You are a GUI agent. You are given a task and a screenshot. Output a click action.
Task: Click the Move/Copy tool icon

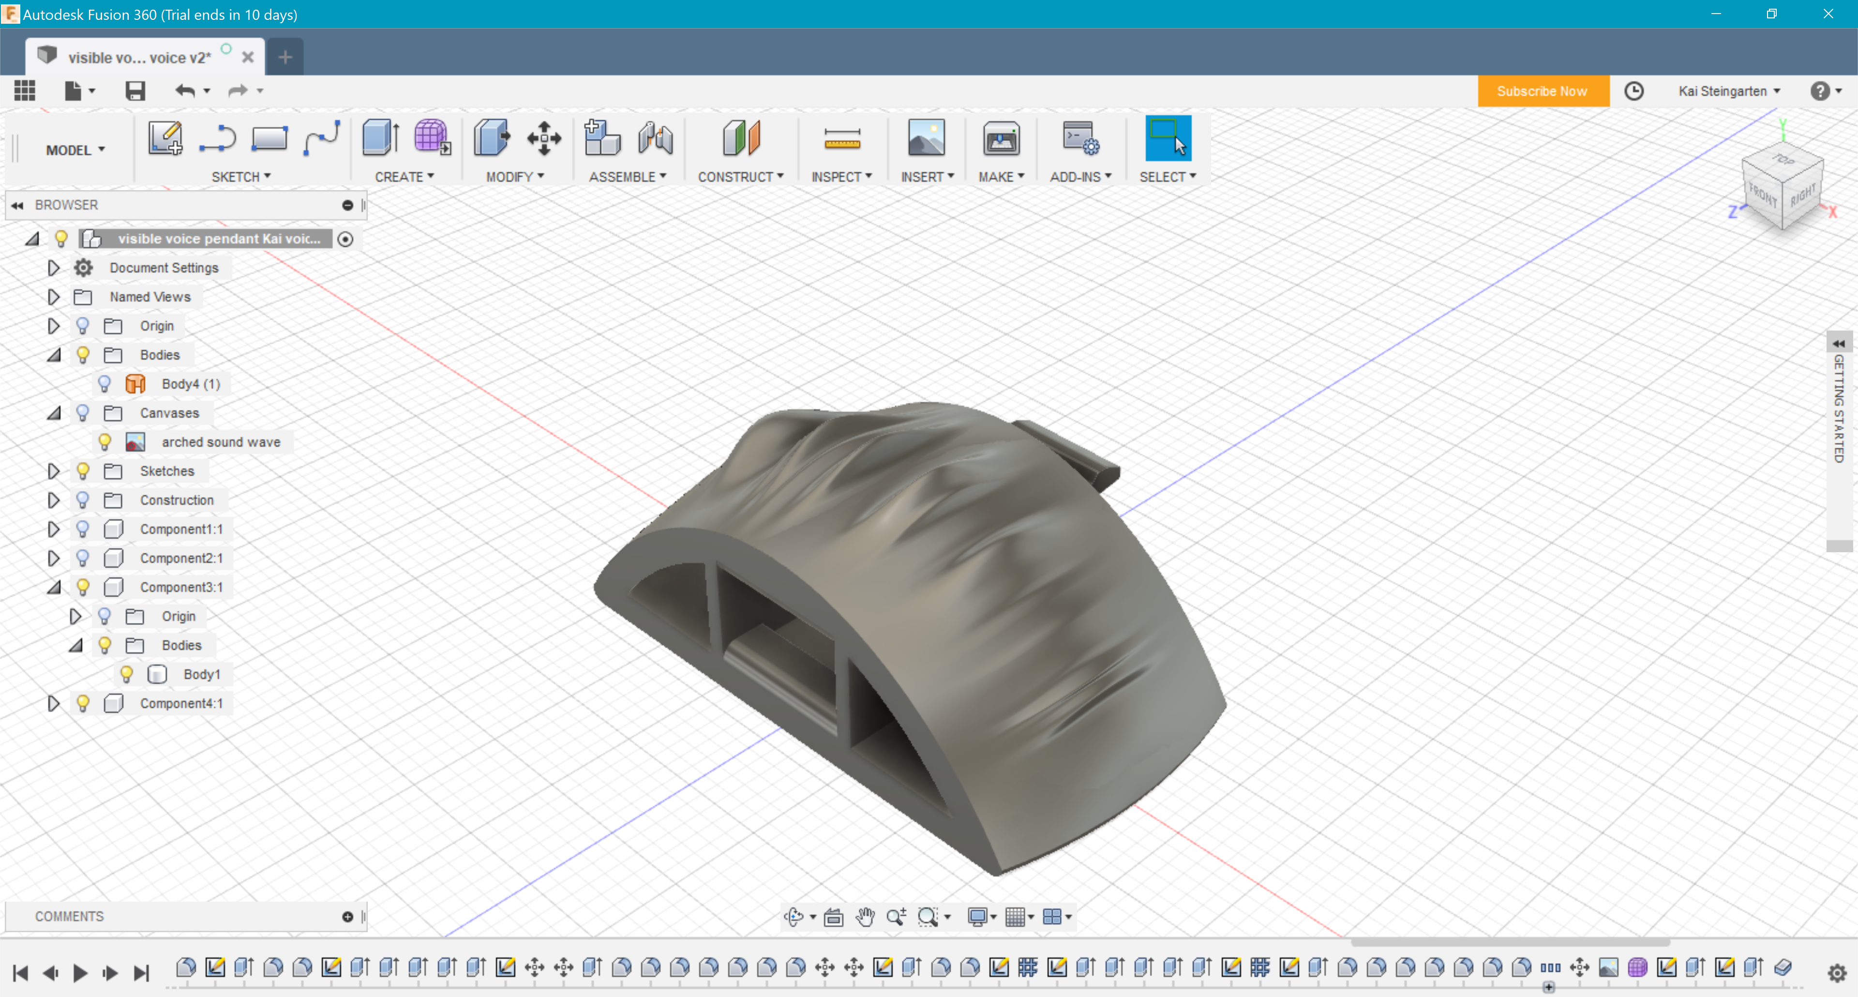click(544, 138)
